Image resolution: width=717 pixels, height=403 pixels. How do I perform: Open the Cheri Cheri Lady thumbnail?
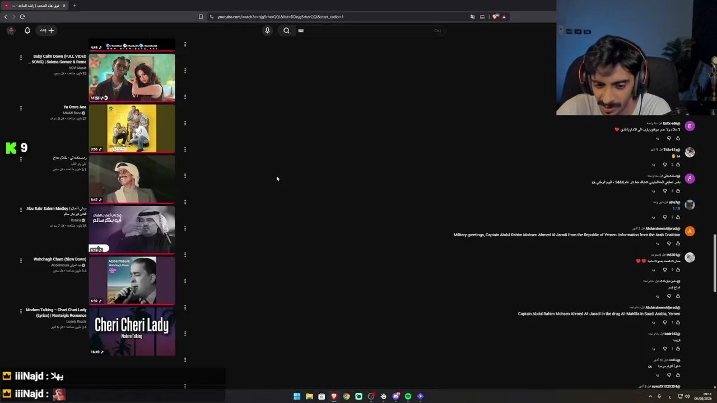132,331
